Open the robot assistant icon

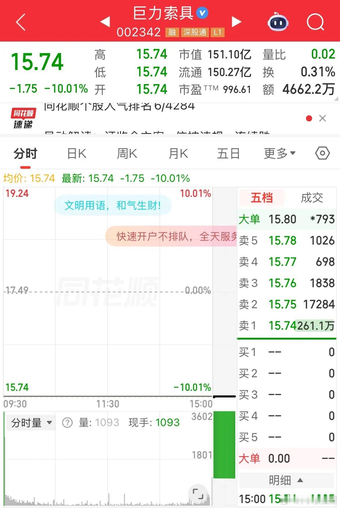tap(278, 22)
